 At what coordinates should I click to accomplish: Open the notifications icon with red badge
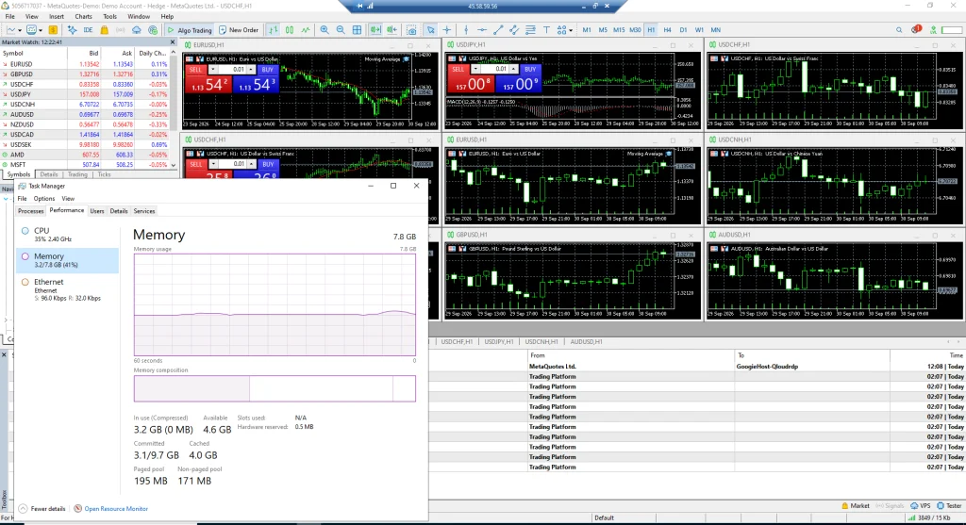pyautogui.click(x=917, y=29)
